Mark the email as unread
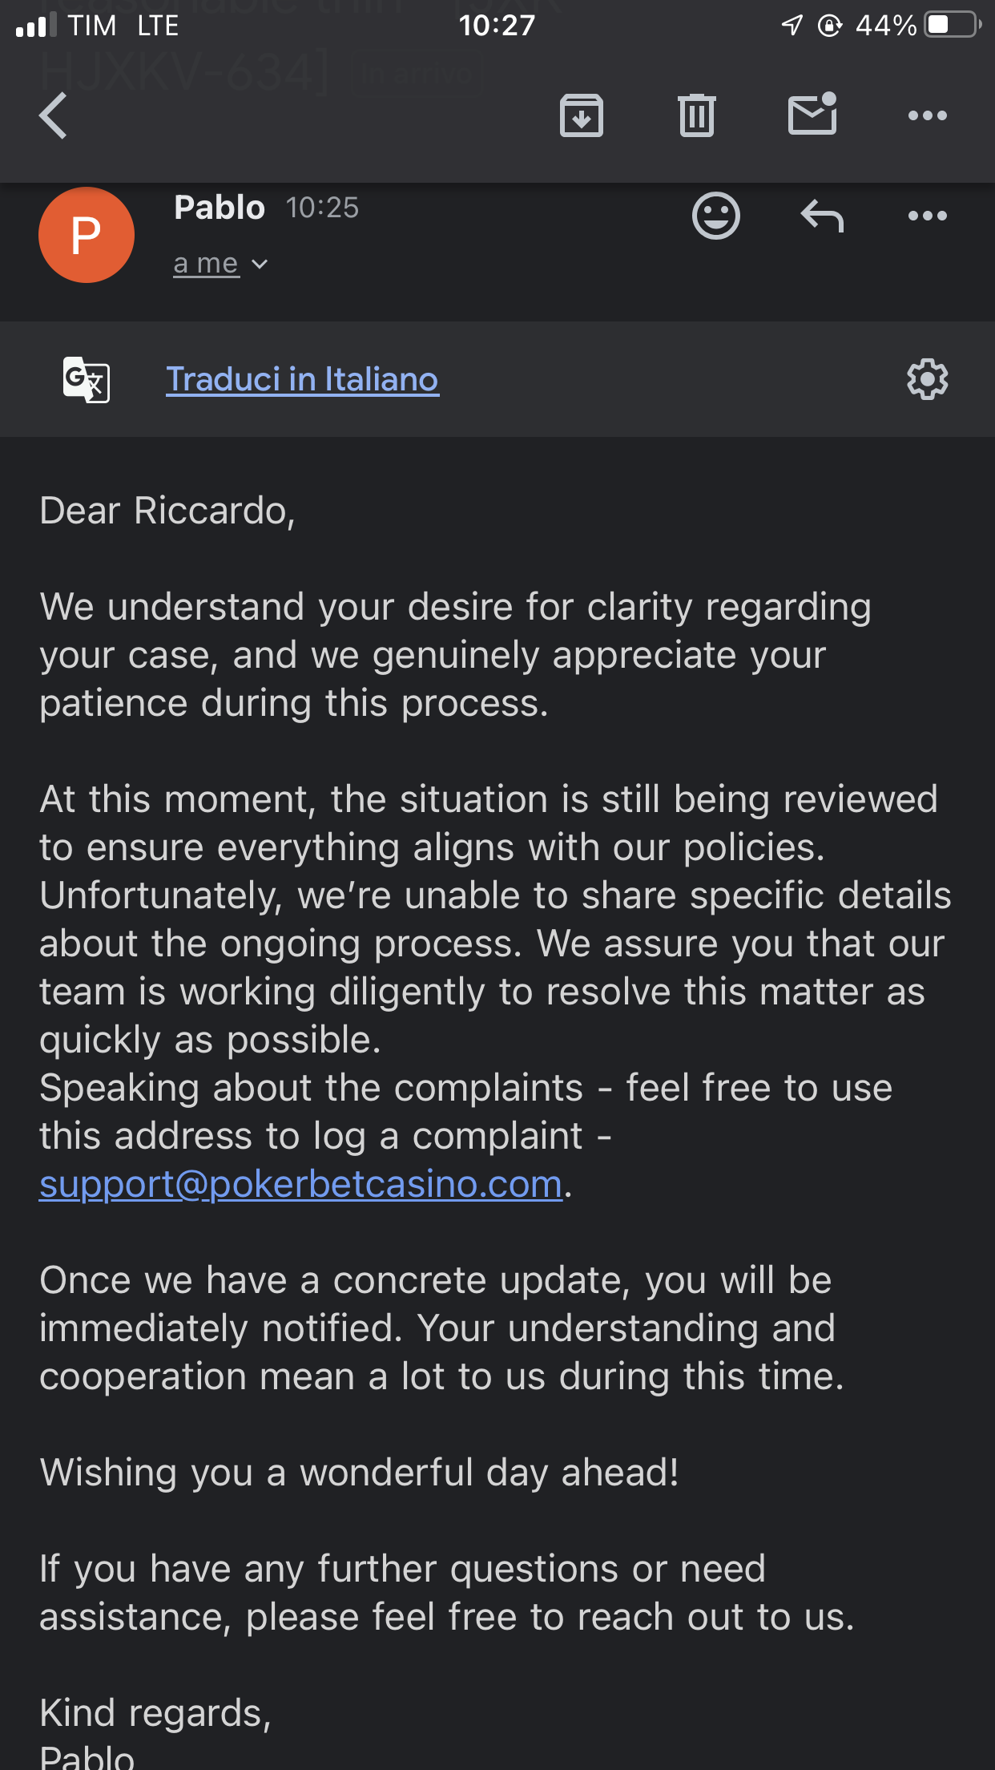 point(812,115)
